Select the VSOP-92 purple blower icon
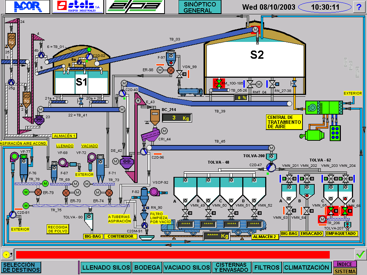Screen dimensions: 367x275 pos(155,192)
